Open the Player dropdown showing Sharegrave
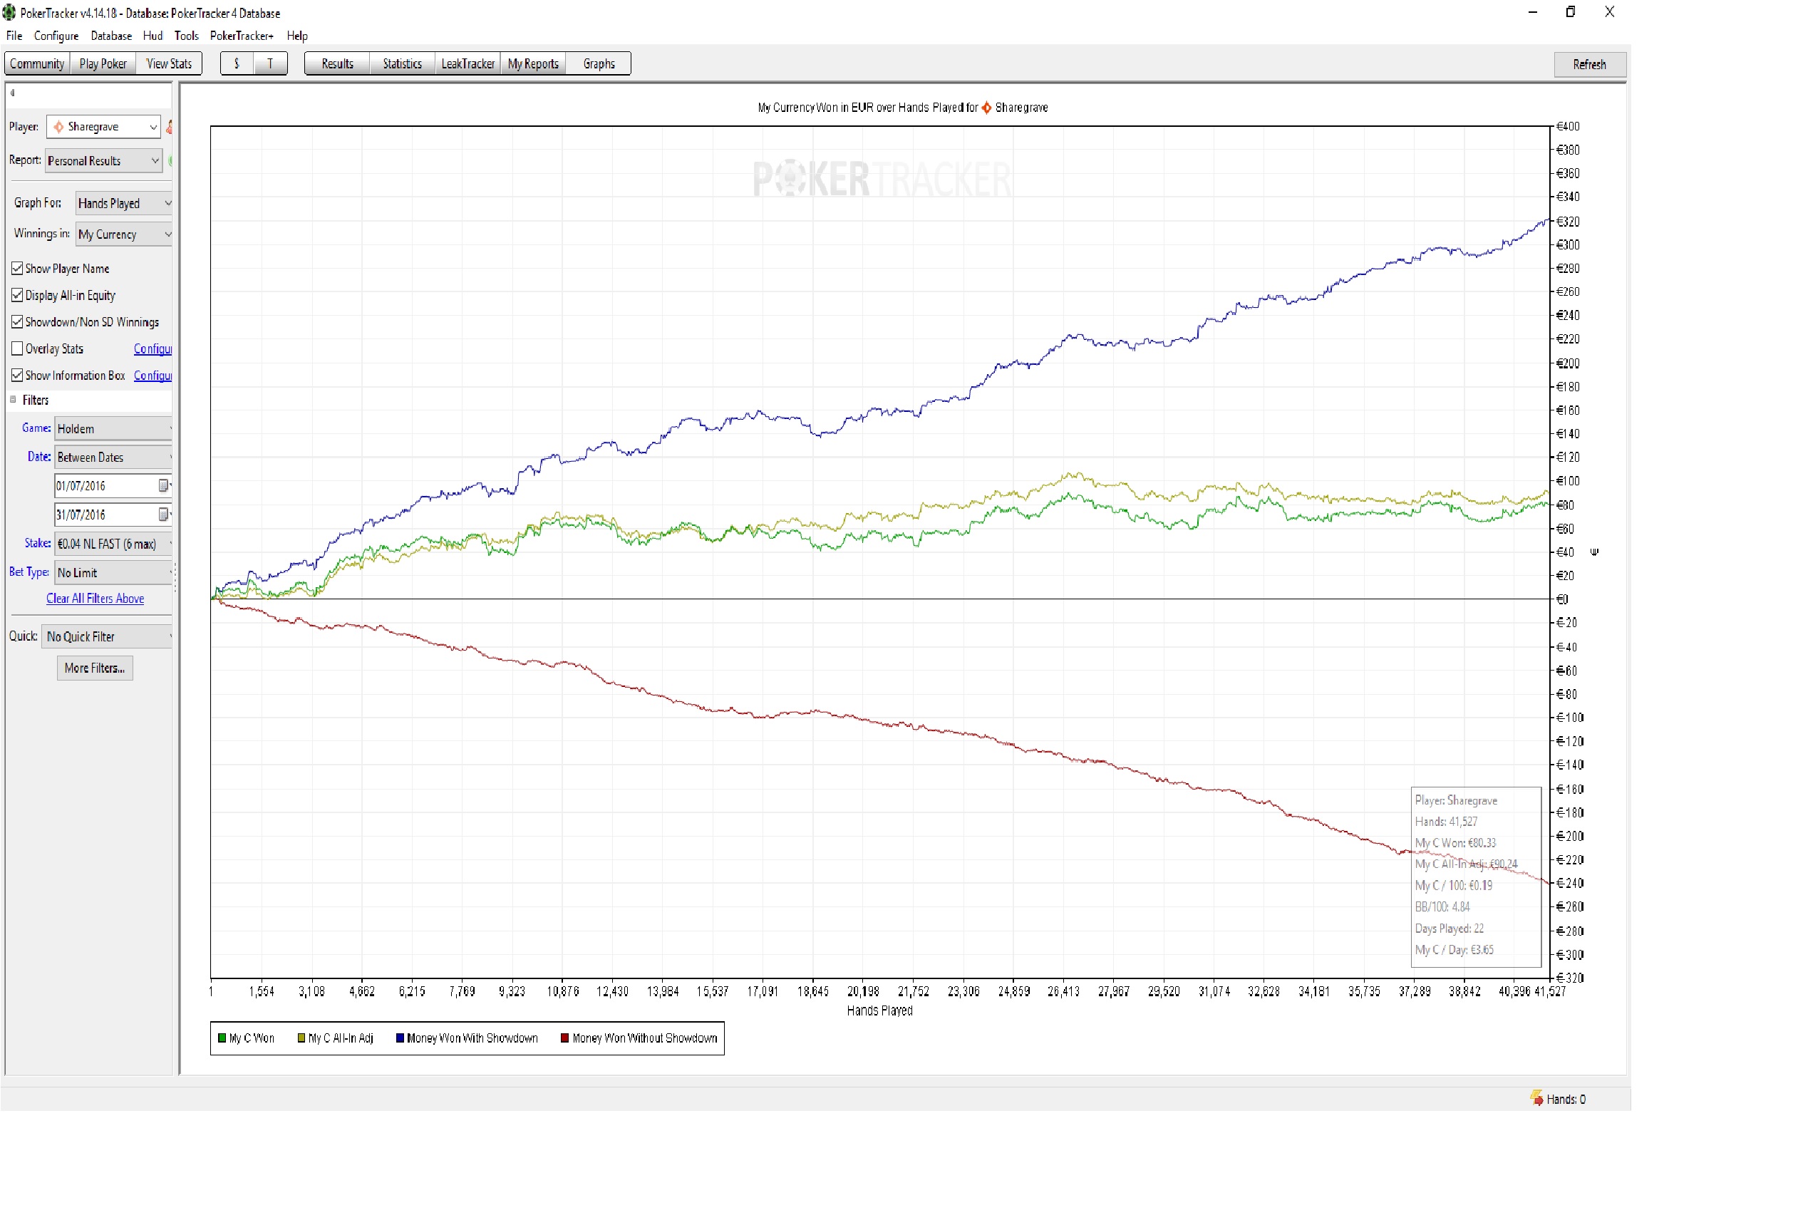 point(103,127)
